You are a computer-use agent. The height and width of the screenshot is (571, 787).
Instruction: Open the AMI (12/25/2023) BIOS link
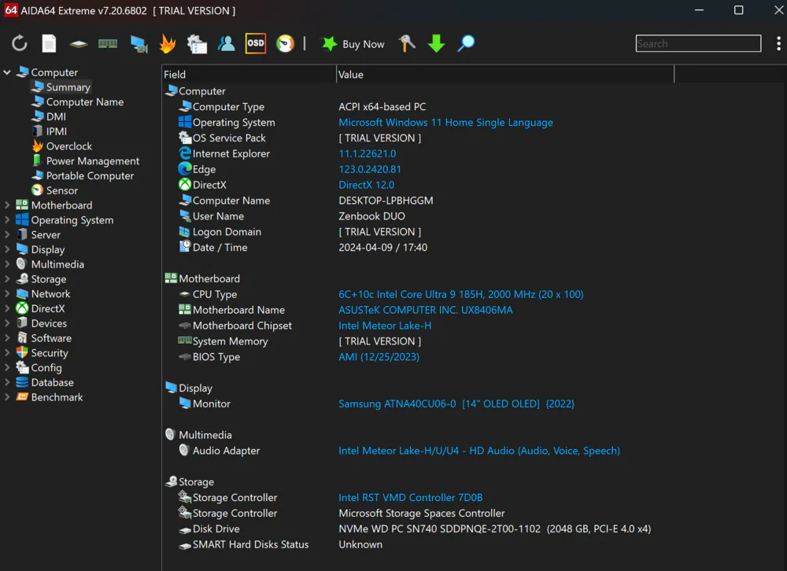[x=379, y=357]
